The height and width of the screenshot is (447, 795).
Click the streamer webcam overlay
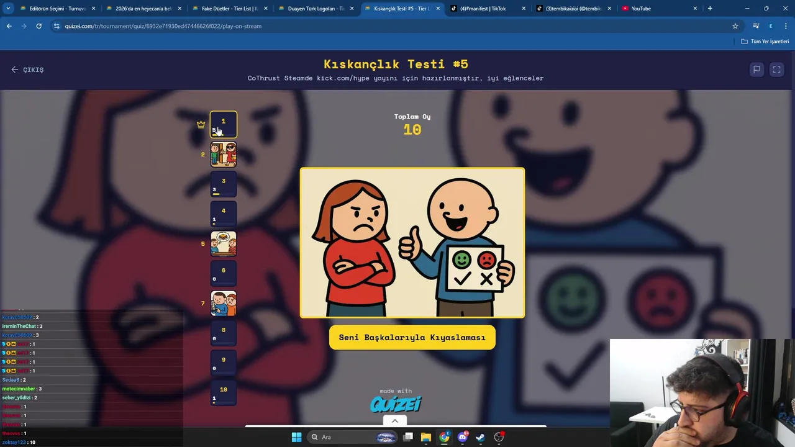[x=702, y=392]
